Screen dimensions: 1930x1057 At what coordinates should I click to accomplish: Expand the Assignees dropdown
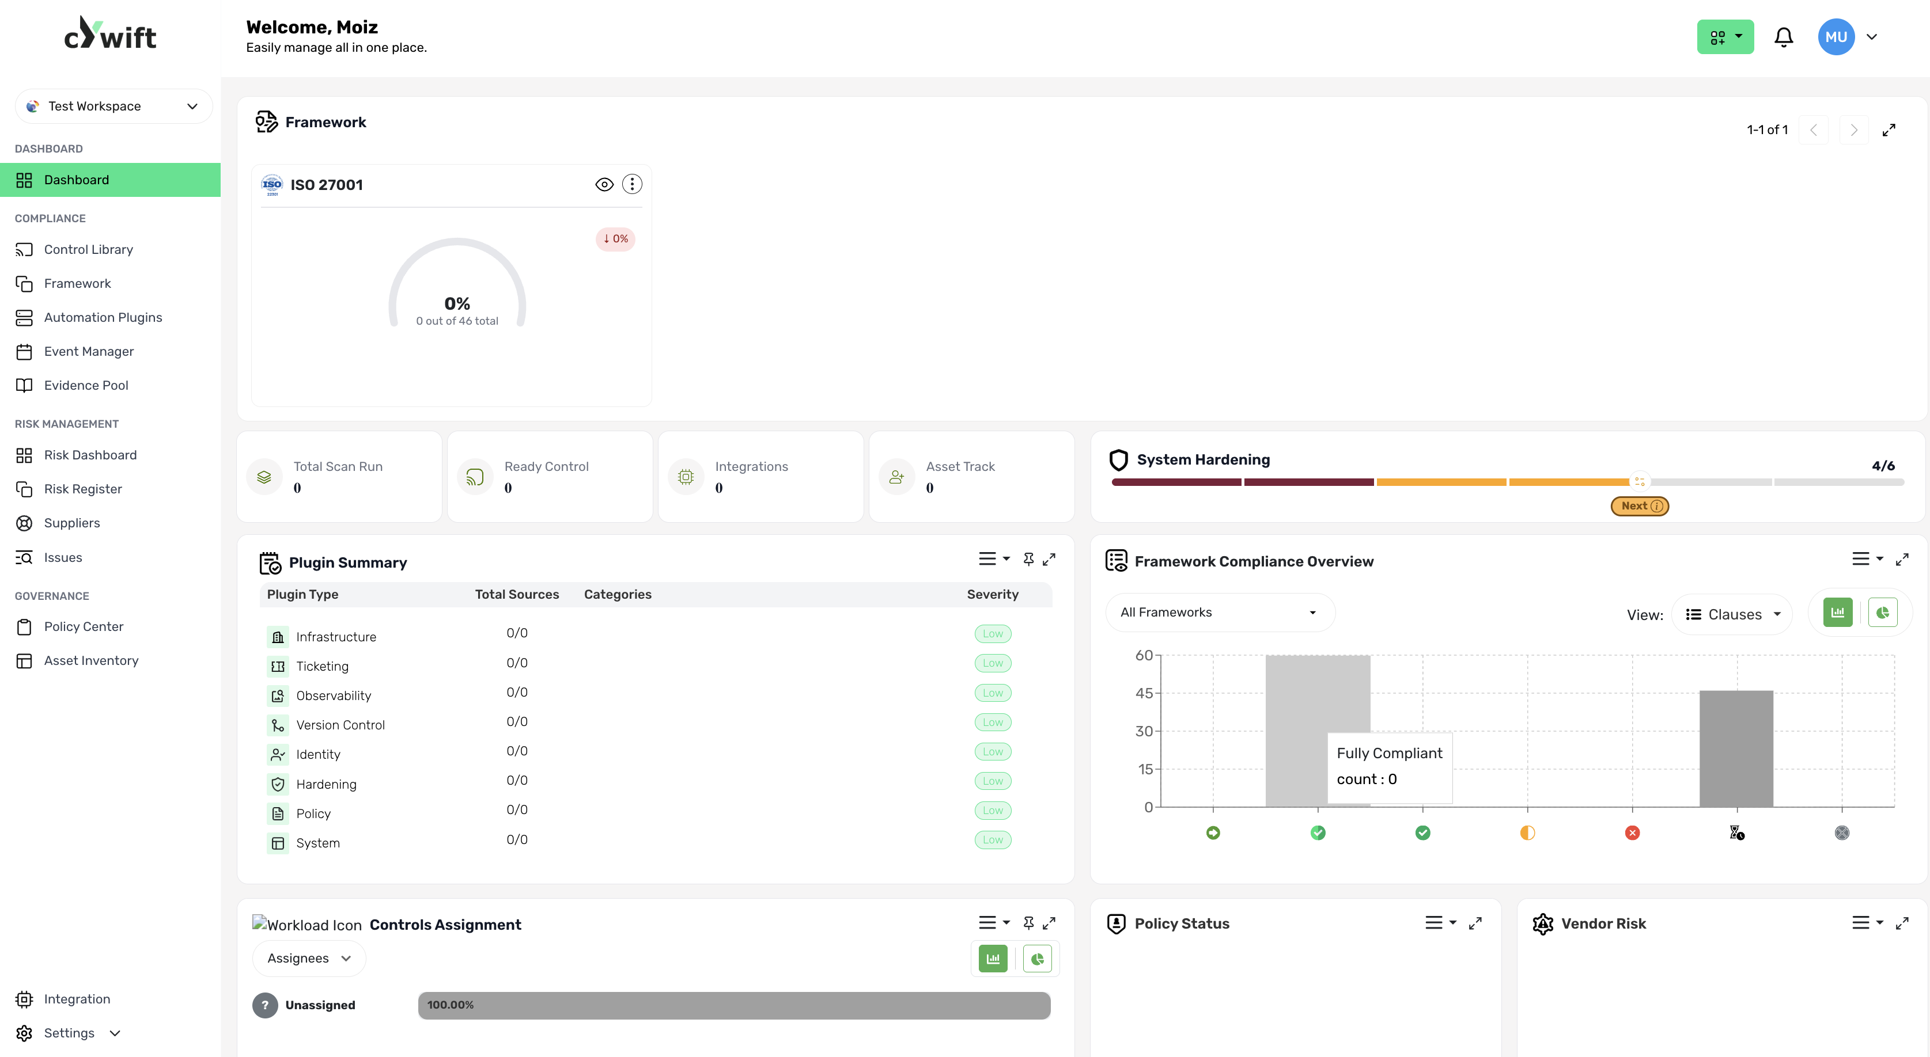[309, 958]
